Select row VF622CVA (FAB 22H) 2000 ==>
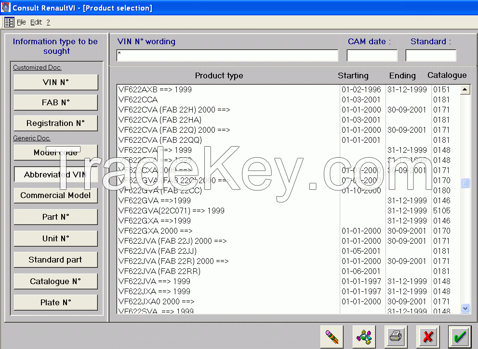The width and height of the screenshot is (478, 349). [x=288, y=110]
